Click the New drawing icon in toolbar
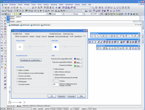The height and width of the screenshot is (110, 145). point(3,8)
